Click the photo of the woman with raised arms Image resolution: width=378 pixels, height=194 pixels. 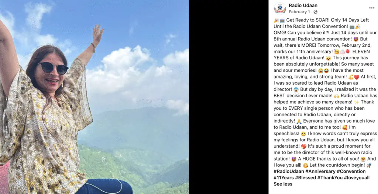[x=94, y=97]
